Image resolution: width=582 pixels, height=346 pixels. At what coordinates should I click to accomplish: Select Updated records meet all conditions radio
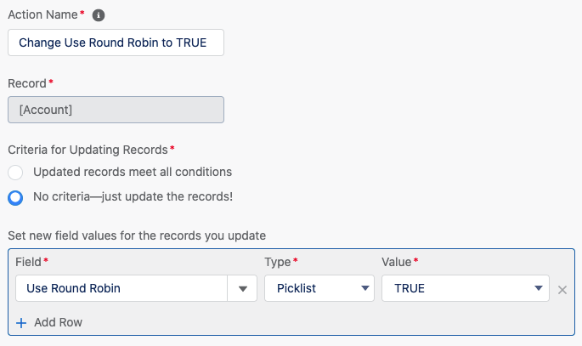(15, 173)
